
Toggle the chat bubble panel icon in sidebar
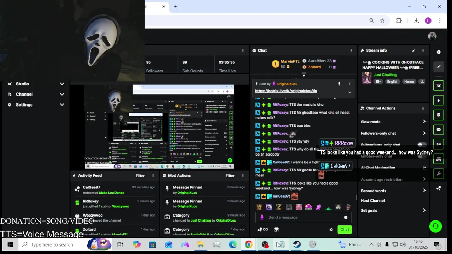tap(439, 129)
